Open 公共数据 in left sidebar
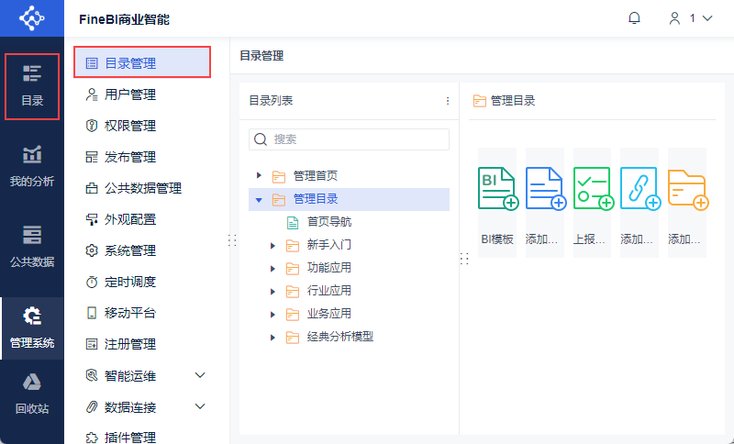The height and width of the screenshot is (444, 734). 32,246
